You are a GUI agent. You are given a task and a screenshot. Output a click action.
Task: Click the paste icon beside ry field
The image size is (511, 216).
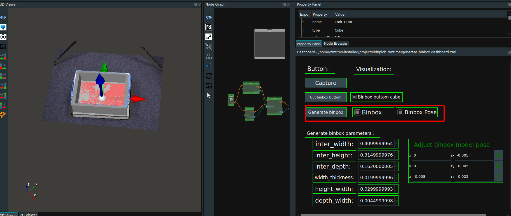tap(498, 166)
